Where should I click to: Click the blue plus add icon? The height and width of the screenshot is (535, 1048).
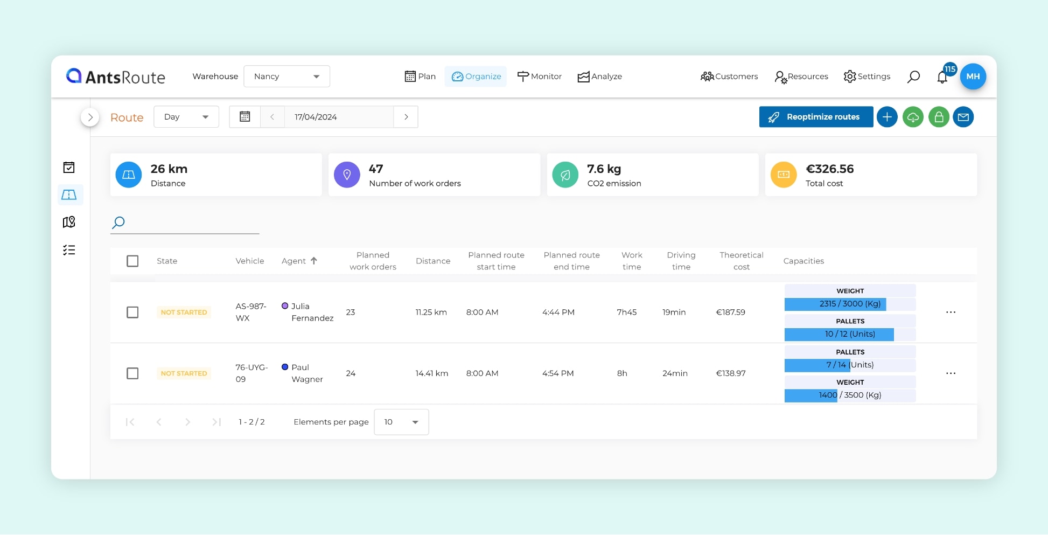(887, 117)
